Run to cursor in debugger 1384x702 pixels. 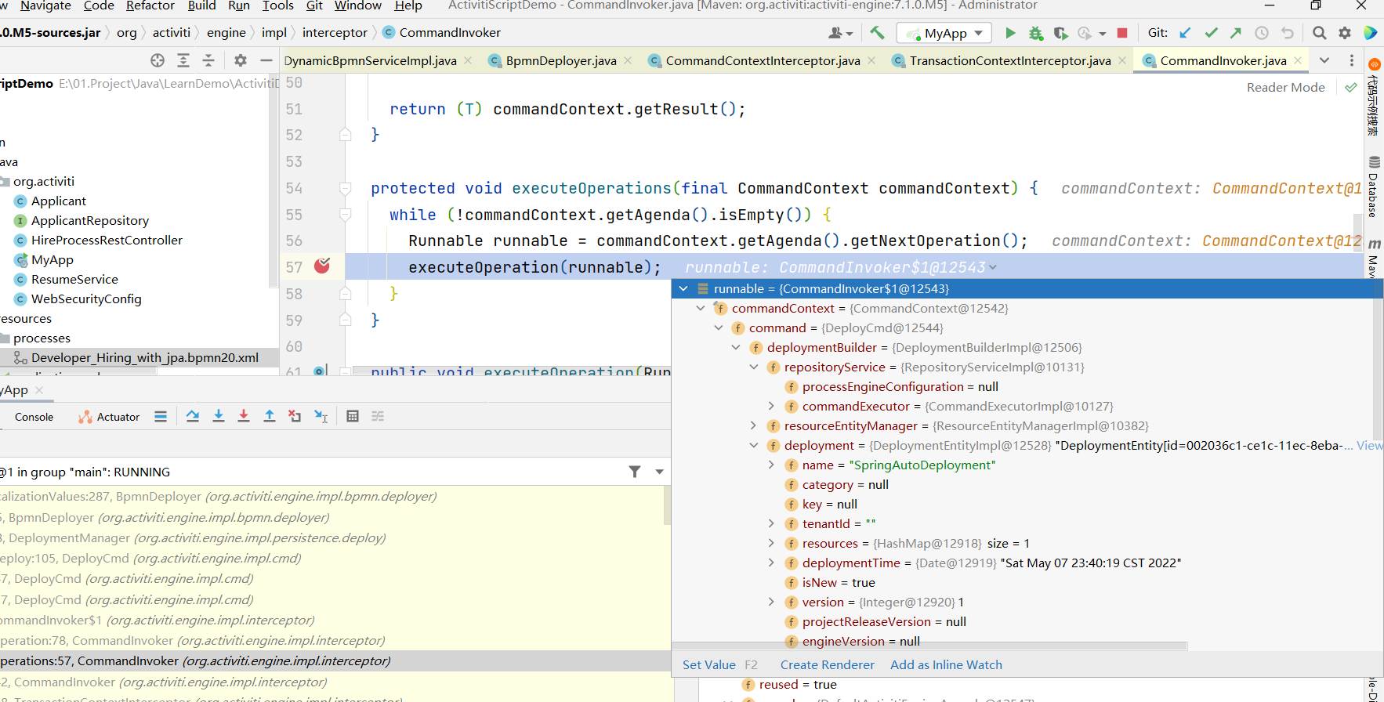pyautogui.click(x=321, y=416)
